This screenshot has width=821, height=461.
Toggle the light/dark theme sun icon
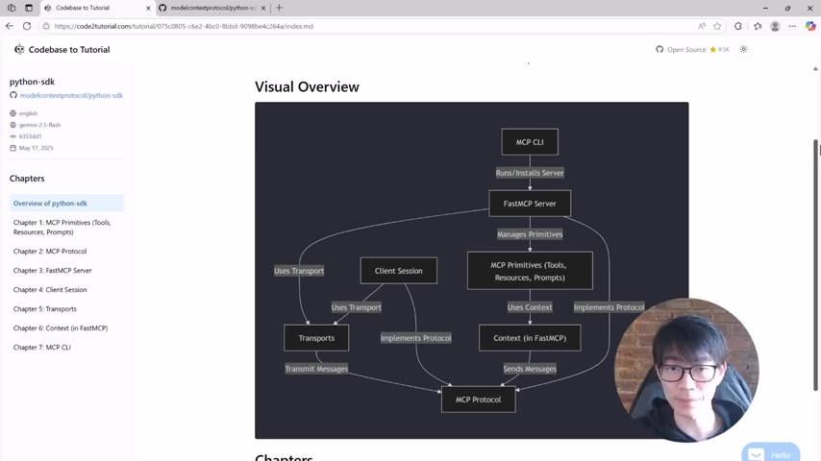[743, 49]
